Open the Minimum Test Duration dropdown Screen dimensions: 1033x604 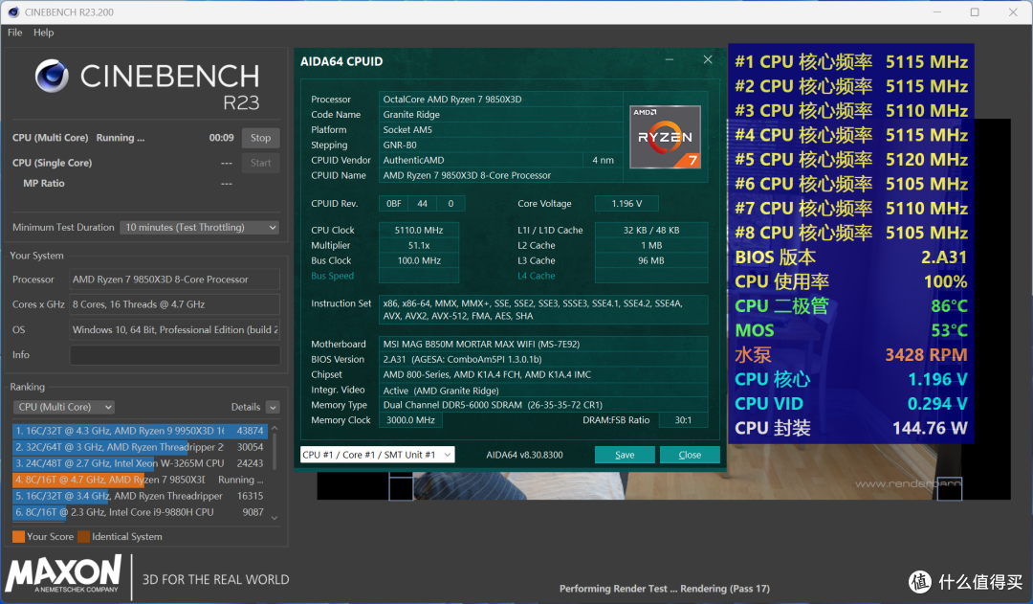point(199,228)
